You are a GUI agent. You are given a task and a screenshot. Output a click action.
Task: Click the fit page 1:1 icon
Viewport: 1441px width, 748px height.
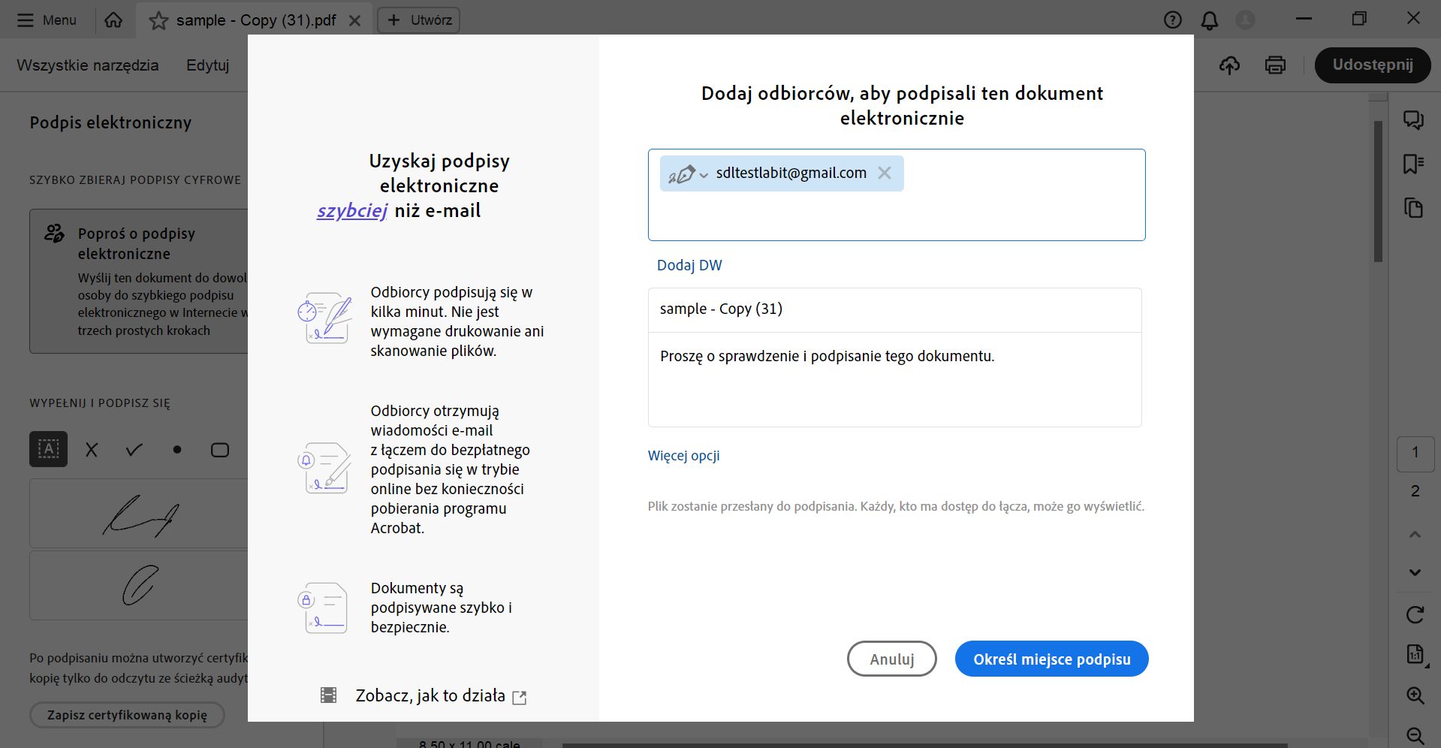pos(1415,654)
